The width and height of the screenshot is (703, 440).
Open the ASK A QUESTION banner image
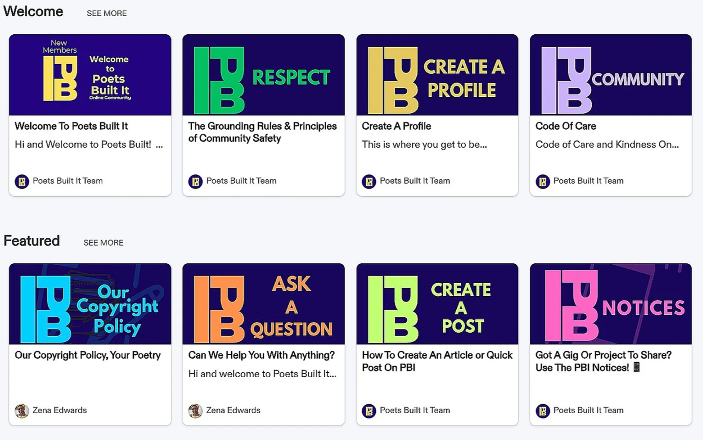[x=263, y=304]
